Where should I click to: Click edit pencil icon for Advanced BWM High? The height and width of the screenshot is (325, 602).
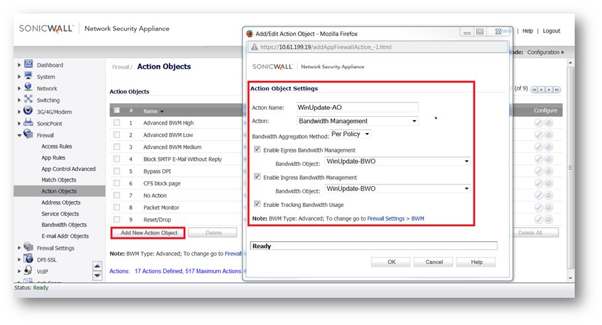coord(538,123)
